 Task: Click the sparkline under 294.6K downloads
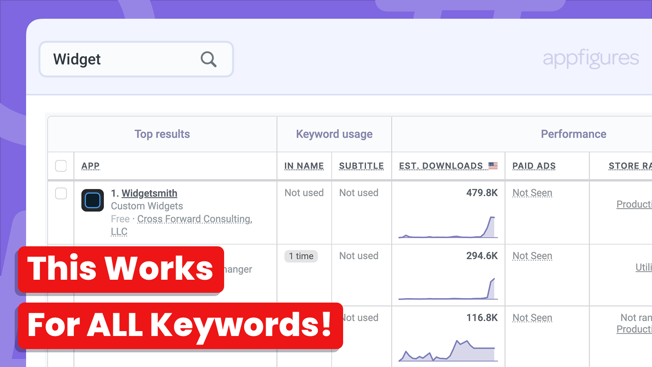click(448, 290)
